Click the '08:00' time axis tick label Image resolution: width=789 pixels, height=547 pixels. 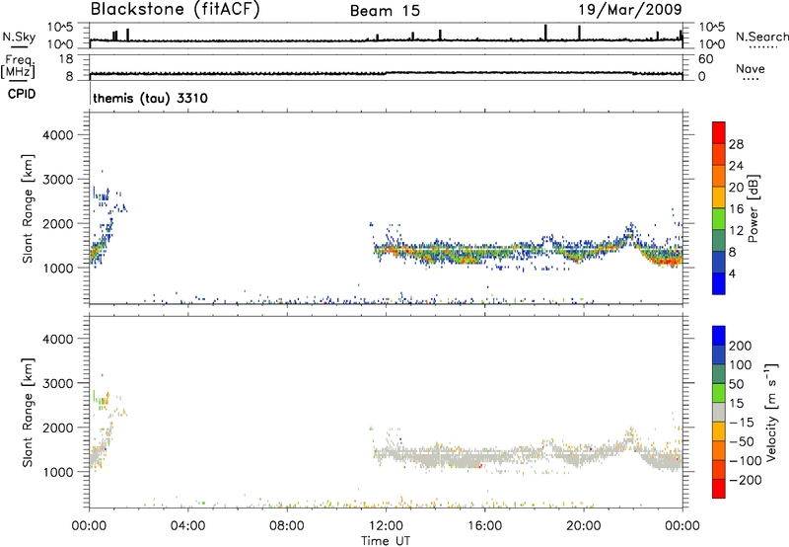287,526
